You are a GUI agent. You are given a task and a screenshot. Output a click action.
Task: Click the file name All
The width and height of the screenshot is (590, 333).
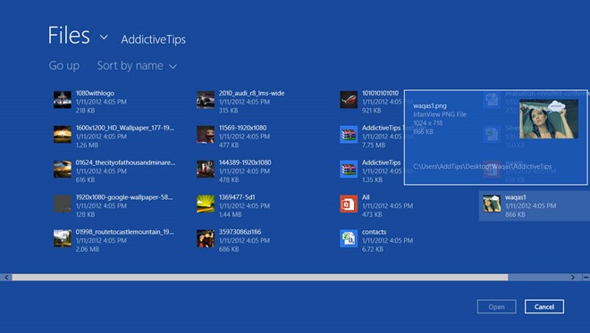click(x=366, y=197)
